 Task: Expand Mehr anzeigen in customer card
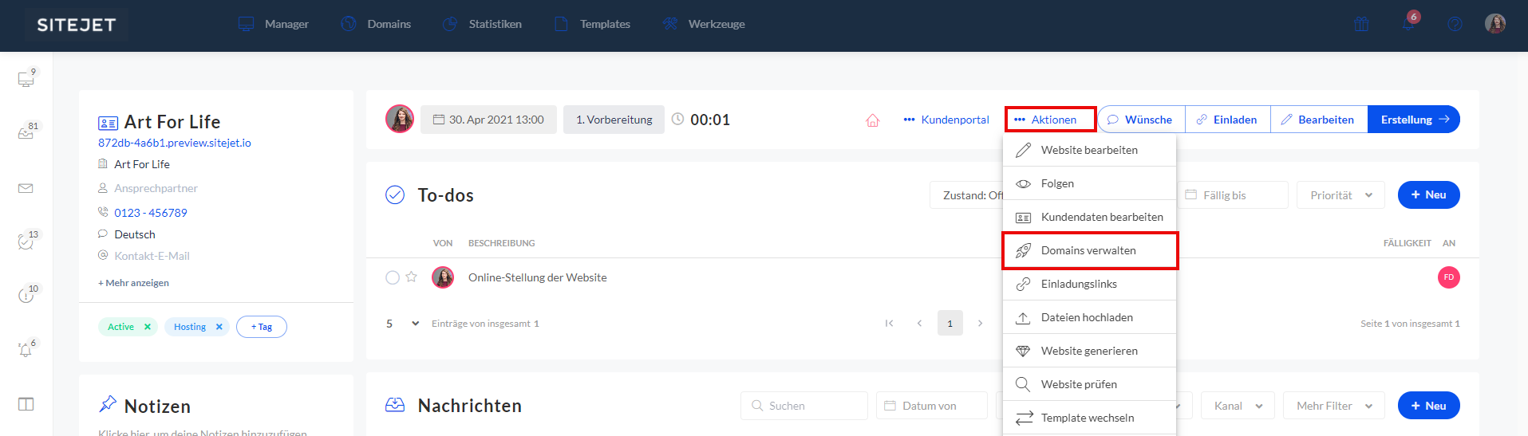(133, 283)
